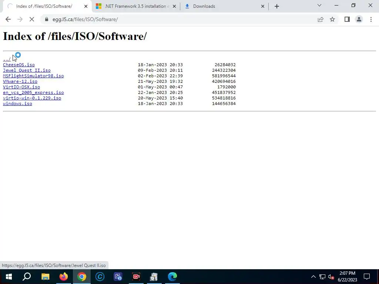Click date 22-Jan-2023 20:25

tap(160, 92)
